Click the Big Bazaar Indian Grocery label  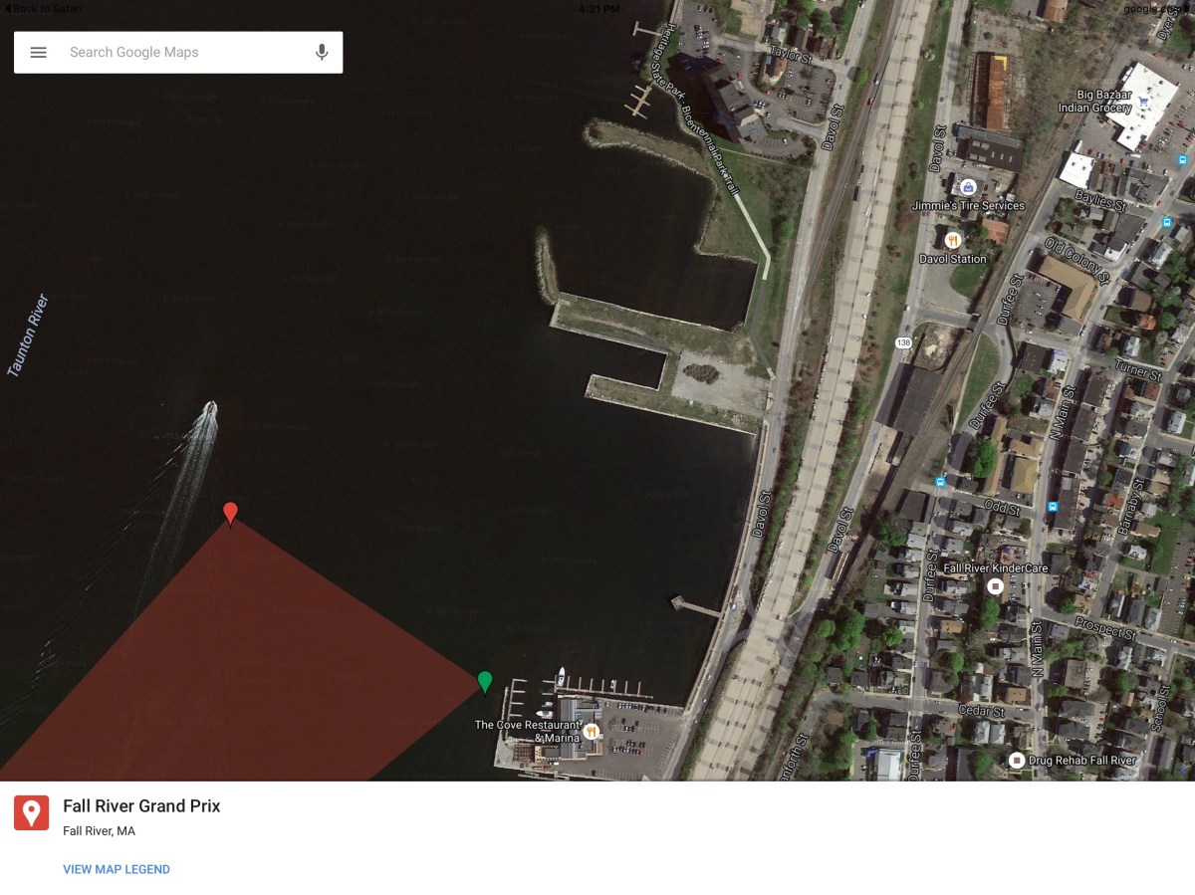pyautogui.click(x=1093, y=102)
